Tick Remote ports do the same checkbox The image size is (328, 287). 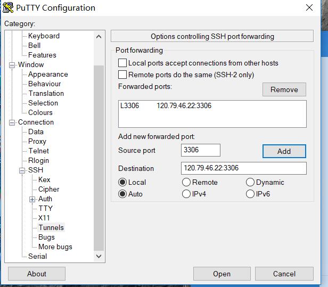(122, 75)
